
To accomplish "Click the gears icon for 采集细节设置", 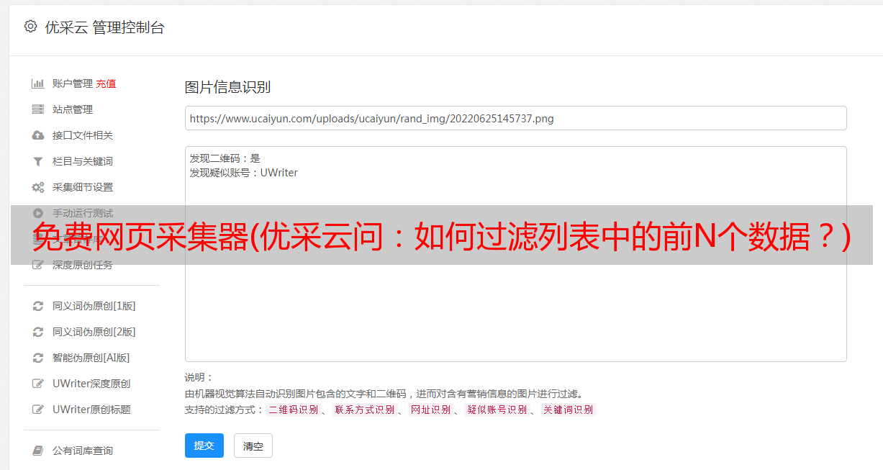I will point(38,187).
